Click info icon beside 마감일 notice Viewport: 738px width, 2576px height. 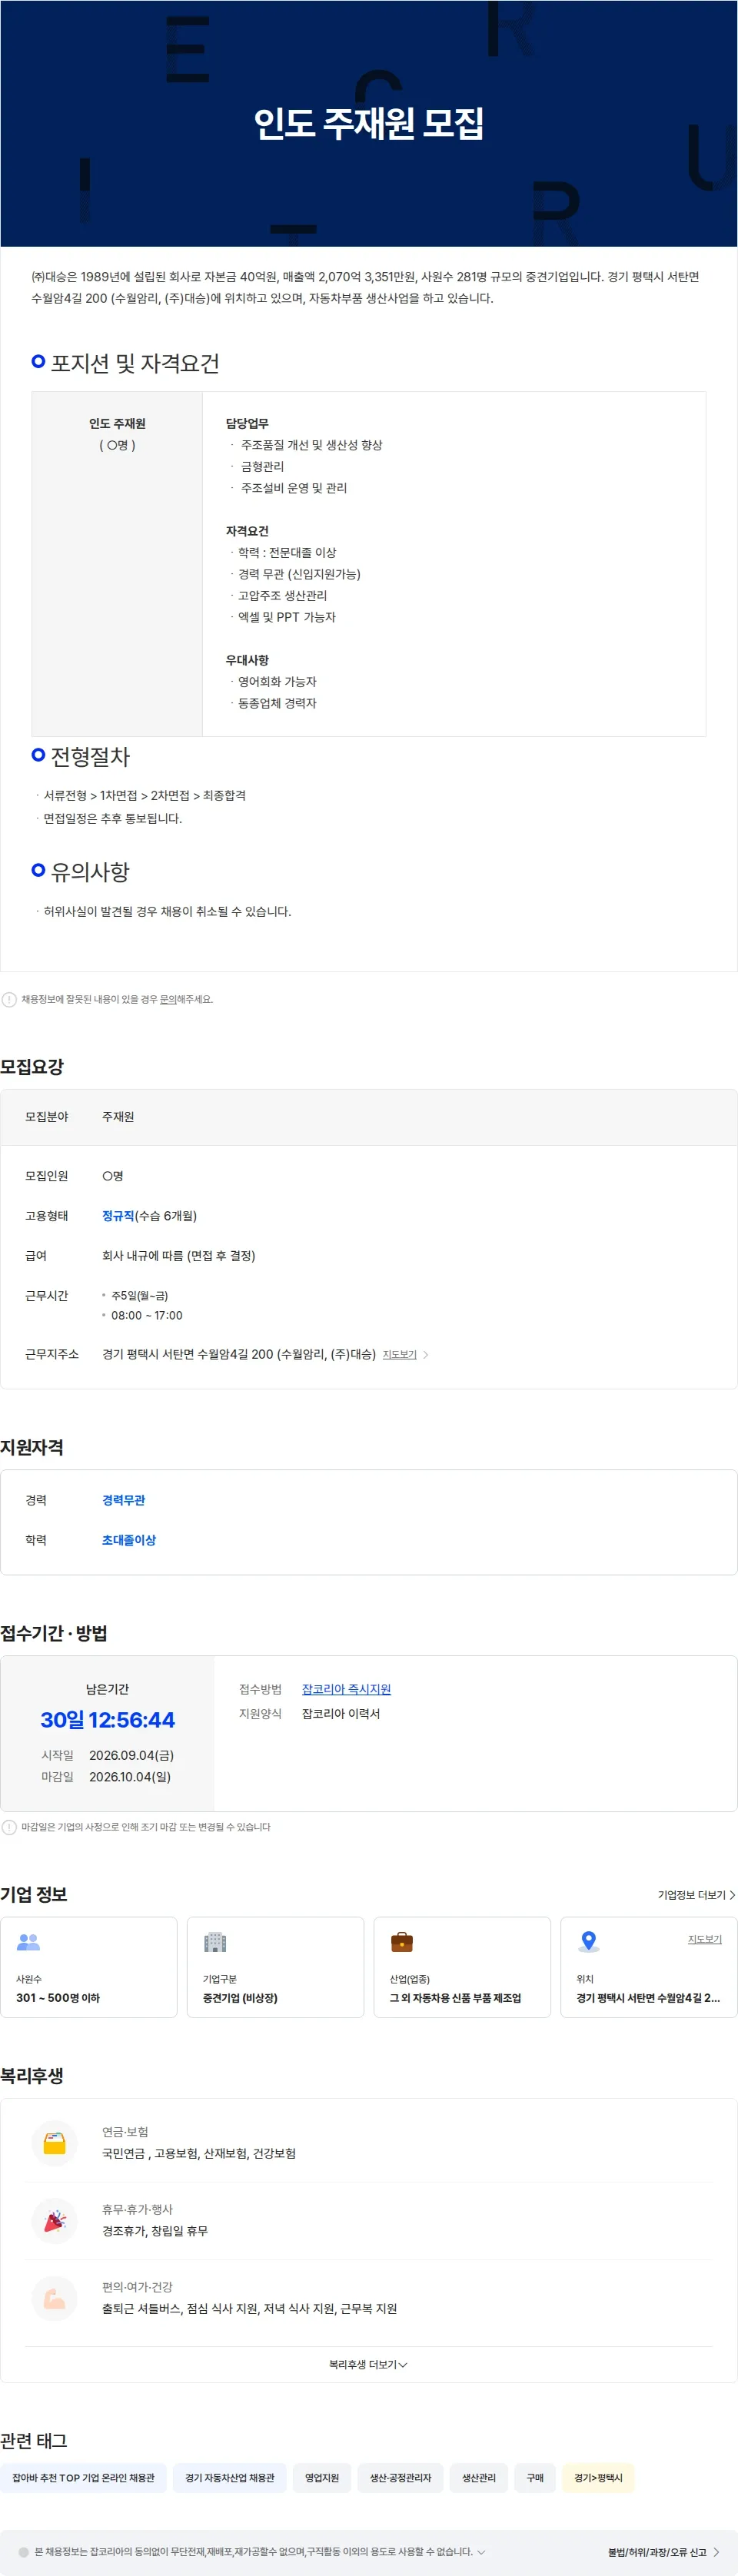pyautogui.click(x=9, y=1827)
